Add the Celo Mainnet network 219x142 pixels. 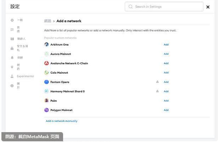click(x=166, y=73)
